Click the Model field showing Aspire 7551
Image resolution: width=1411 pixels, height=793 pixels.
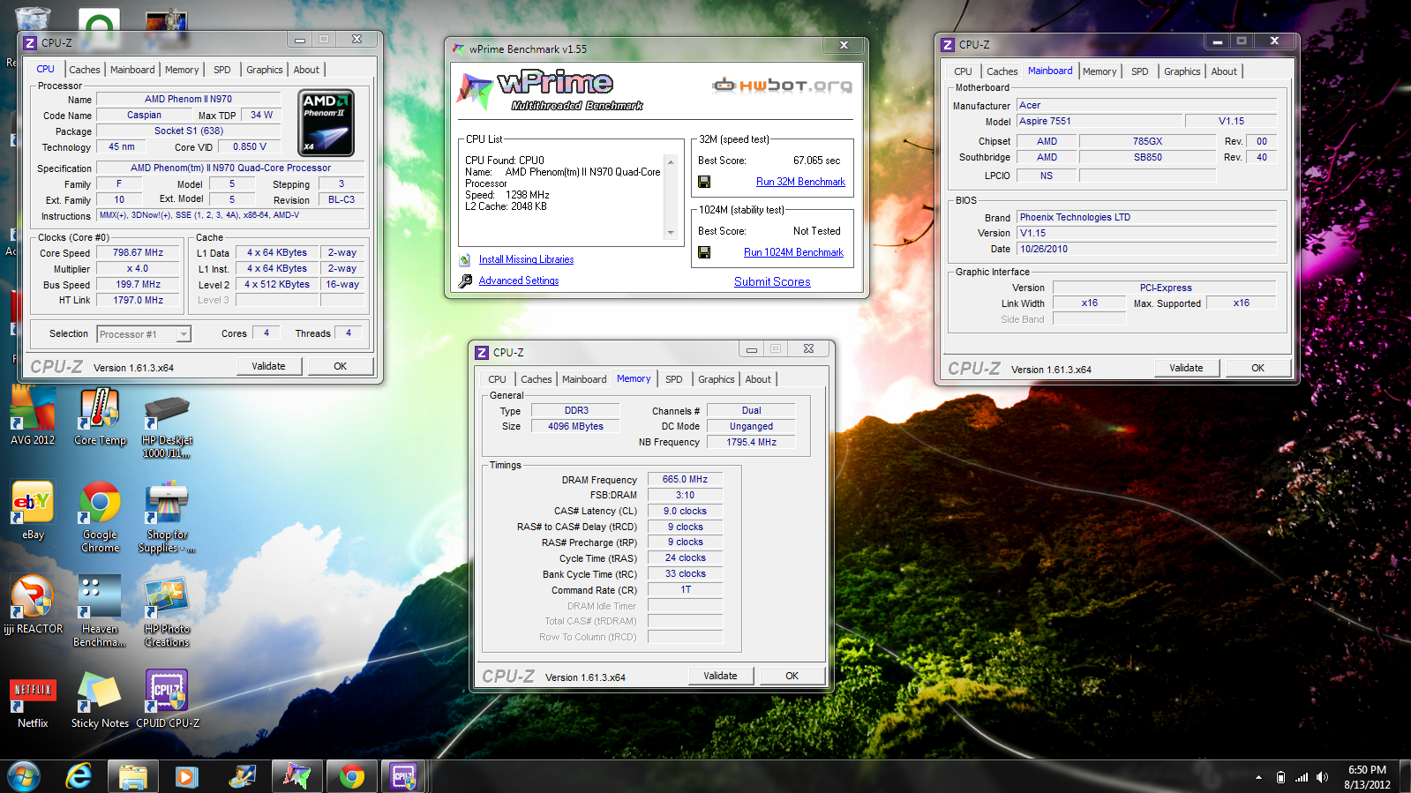point(1100,121)
